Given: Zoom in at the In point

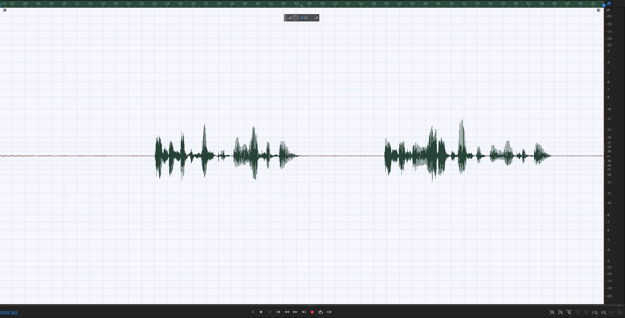Looking at the screenshot, I should [595, 312].
